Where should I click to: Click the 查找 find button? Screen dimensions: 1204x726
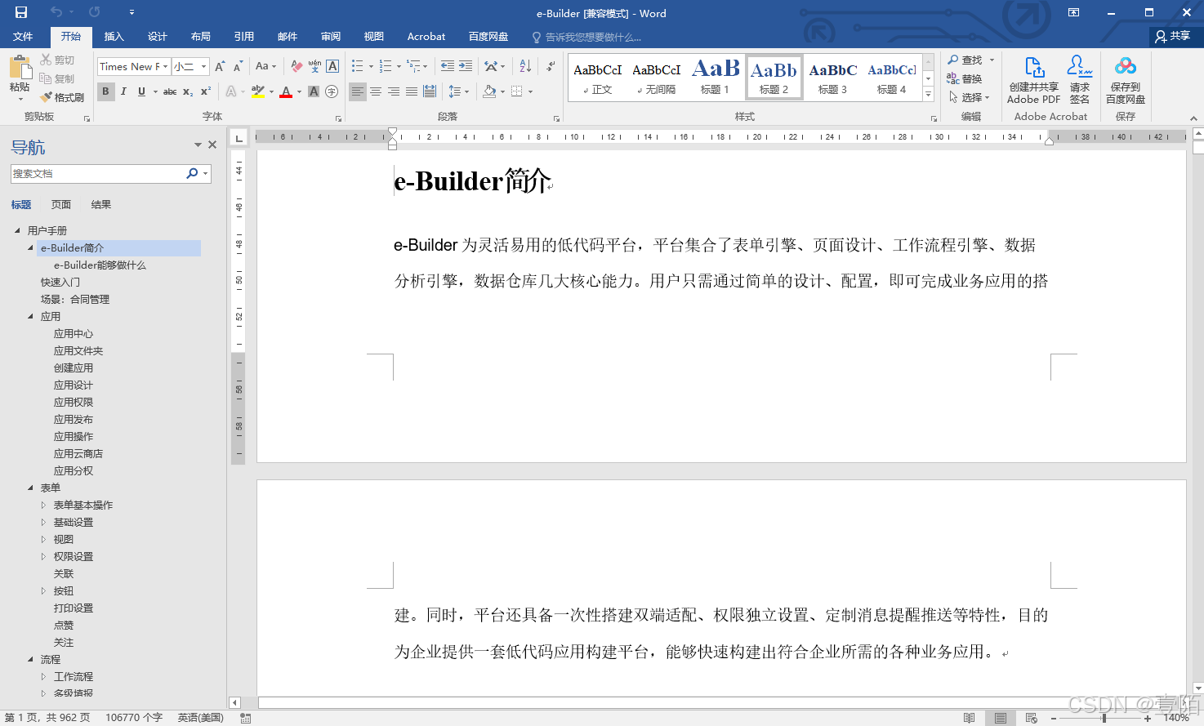tap(970, 60)
